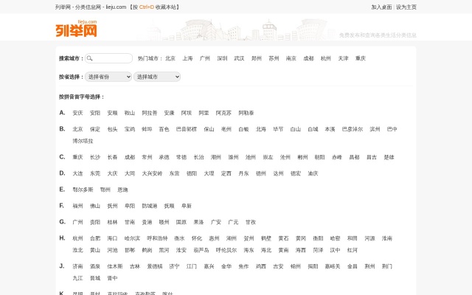Choose 长沙 under letter C

point(95,157)
